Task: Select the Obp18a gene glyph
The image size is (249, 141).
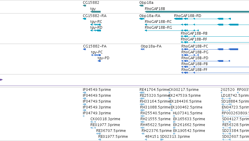Action: tap(141, 6)
